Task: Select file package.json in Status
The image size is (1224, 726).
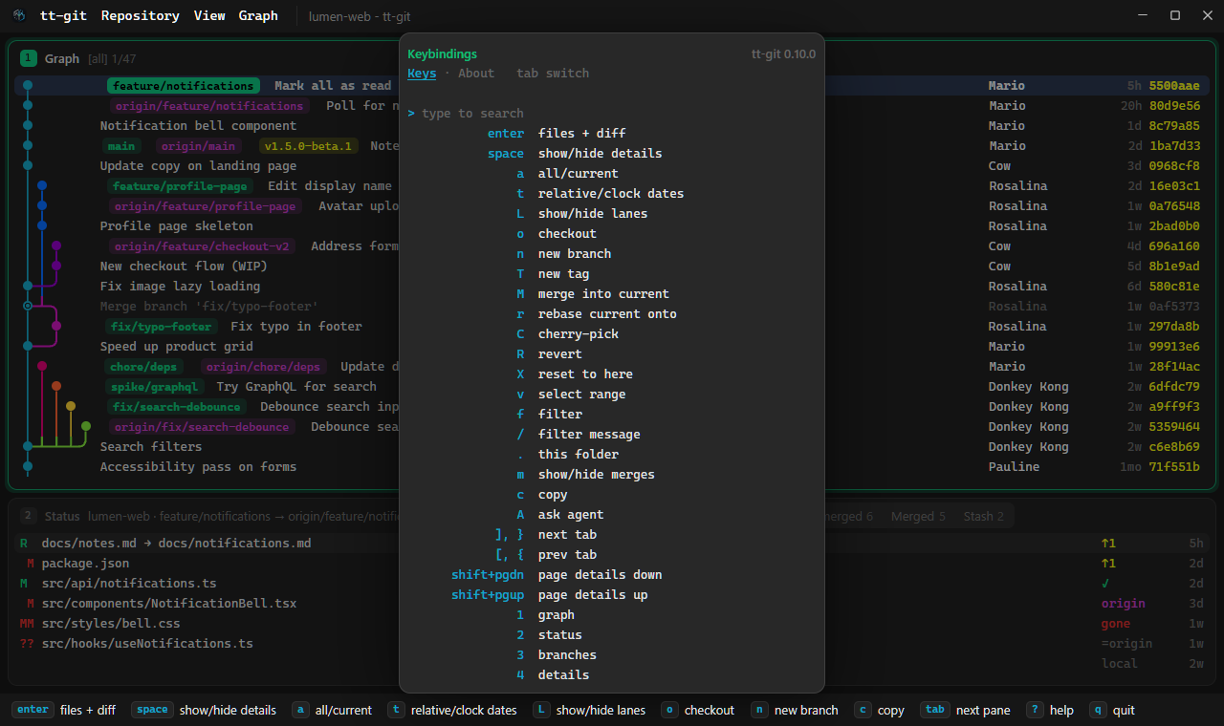Action: tap(85, 564)
